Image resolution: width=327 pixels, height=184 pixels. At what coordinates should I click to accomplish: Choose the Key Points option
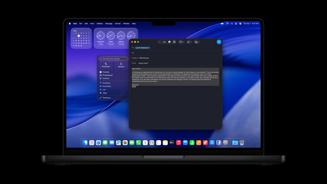[107, 86]
